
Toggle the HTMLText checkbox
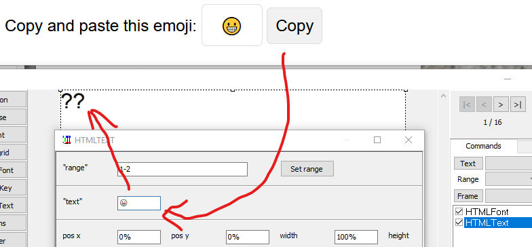click(459, 223)
